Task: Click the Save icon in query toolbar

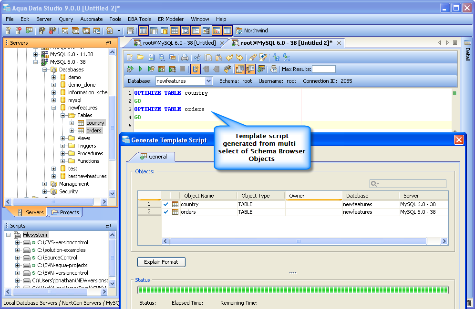Action: 151,58
